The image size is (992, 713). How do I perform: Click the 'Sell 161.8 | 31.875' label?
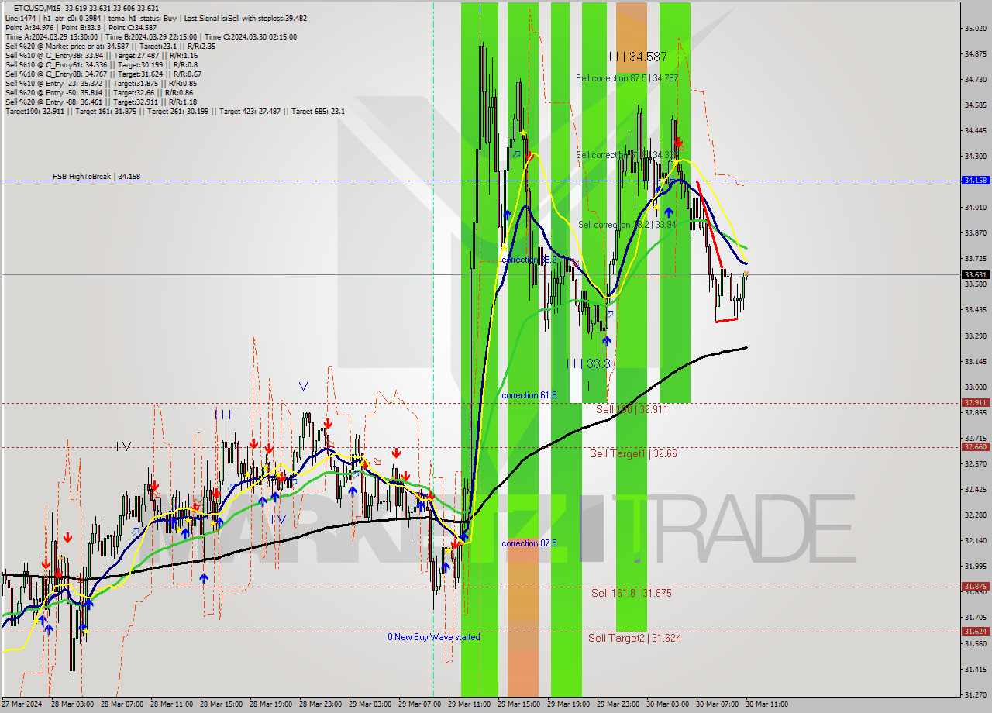631,593
